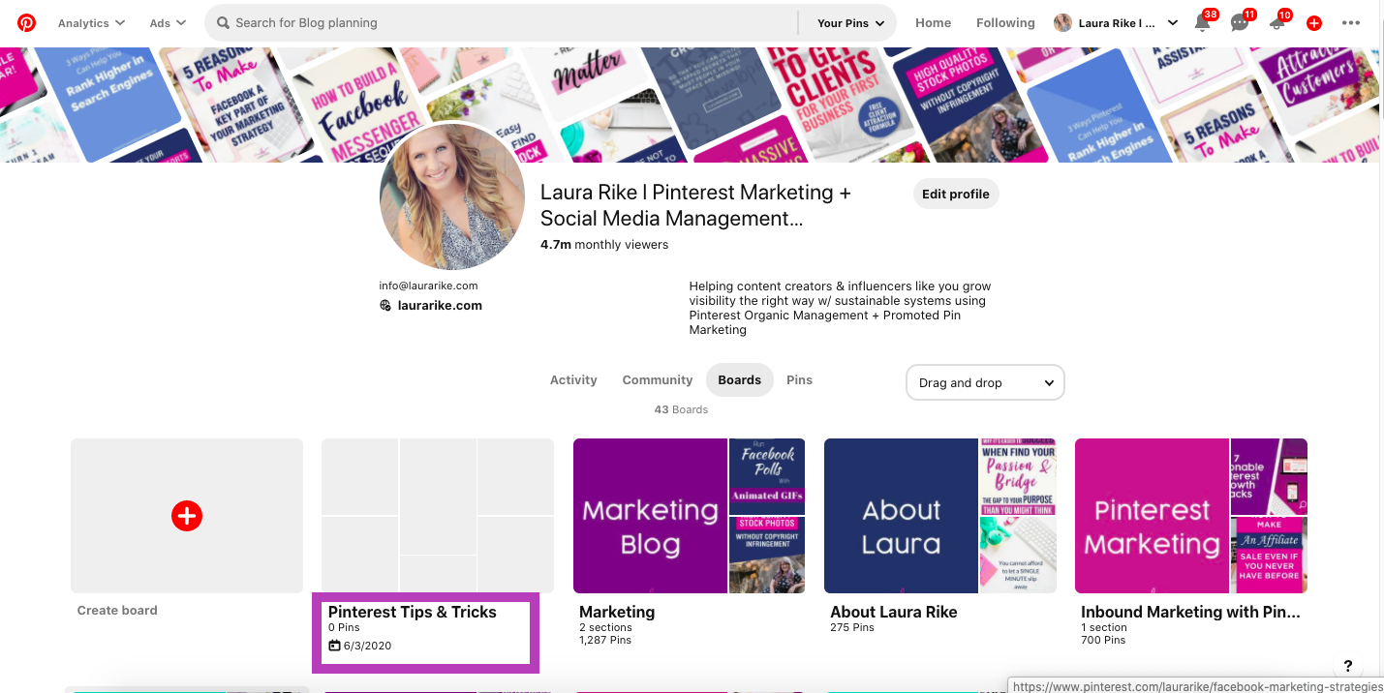Click the Facebook Polls pin thumbnail
This screenshot has width=1384, height=693.
click(766, 475)
